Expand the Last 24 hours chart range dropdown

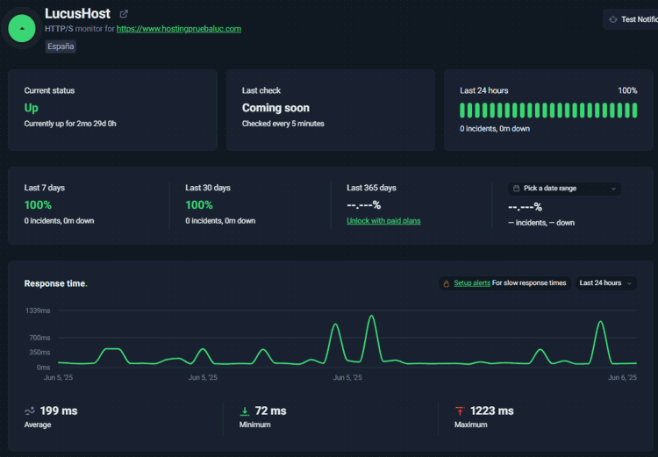(606, 283)
